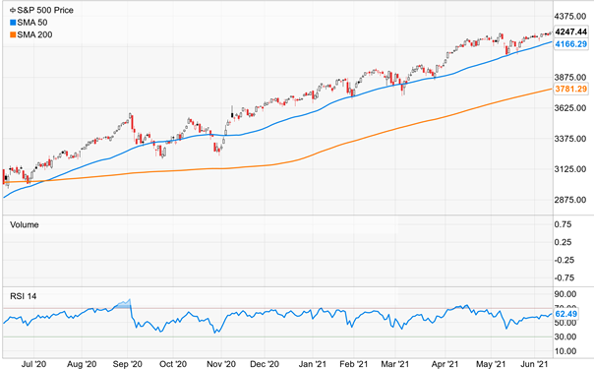594x369 pixels.
Task: Click the 0.75 volume axis label
Action: [563, 224]
